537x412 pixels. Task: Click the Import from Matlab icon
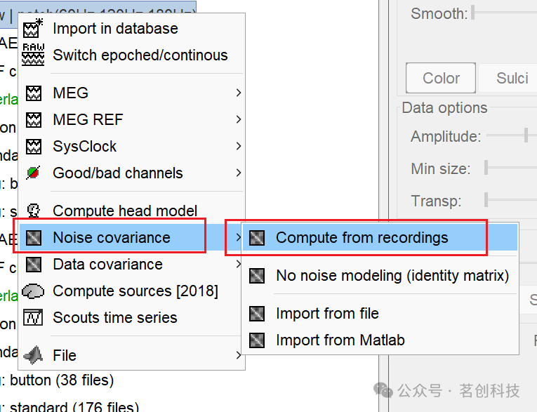pos(257,340)
